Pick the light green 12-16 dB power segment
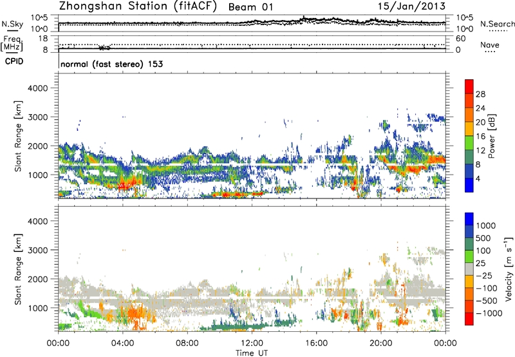The width and height of the screenshot is (515, 357). pos(469,143)
